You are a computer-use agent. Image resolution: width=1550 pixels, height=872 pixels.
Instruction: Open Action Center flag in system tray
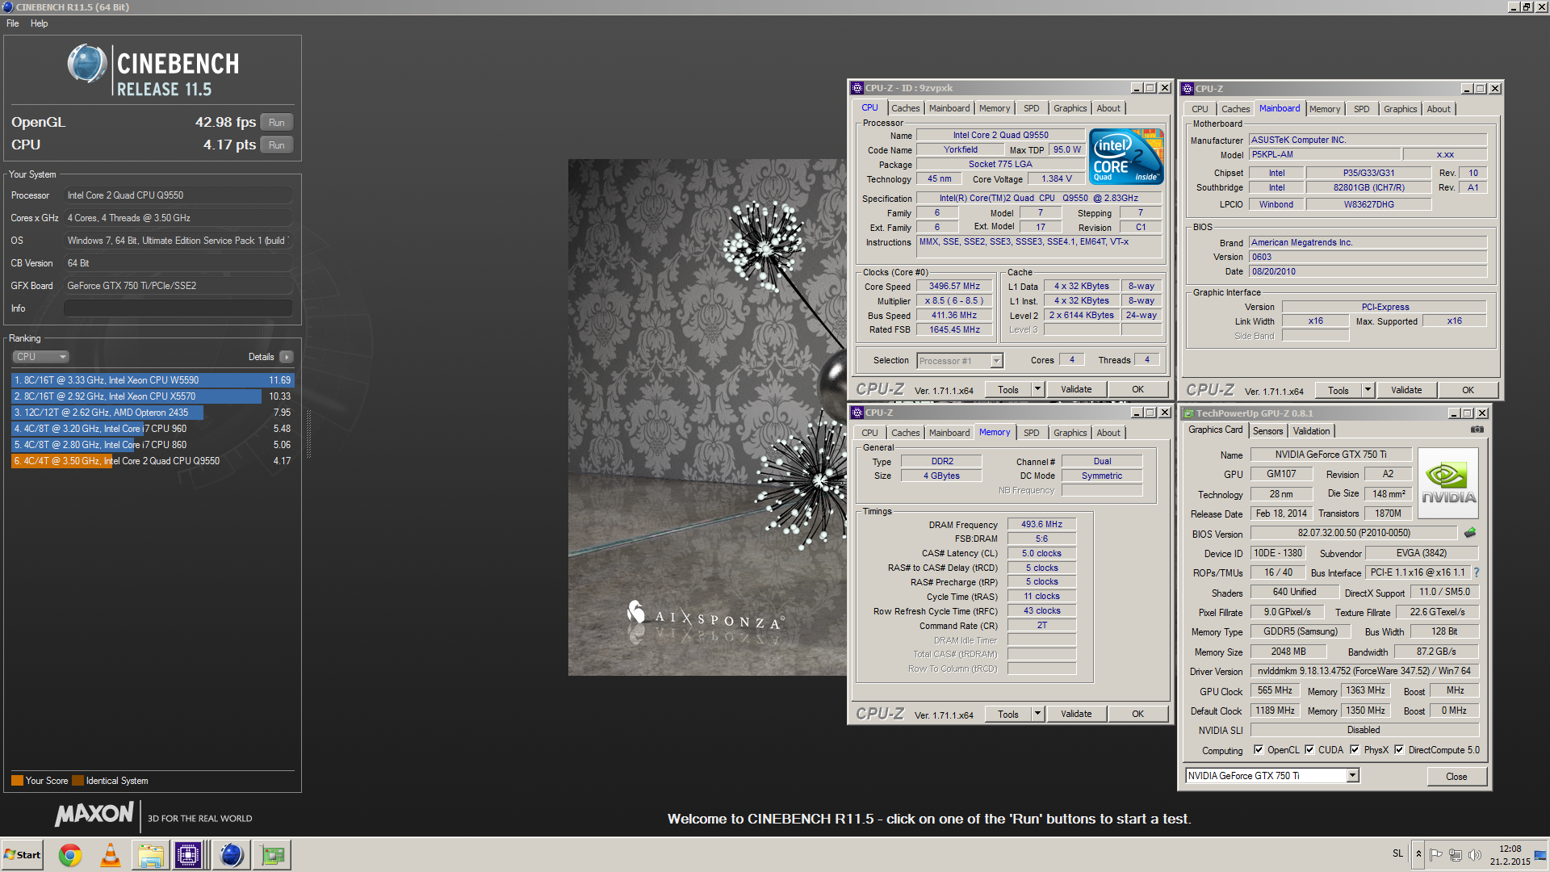[1435, 855]
